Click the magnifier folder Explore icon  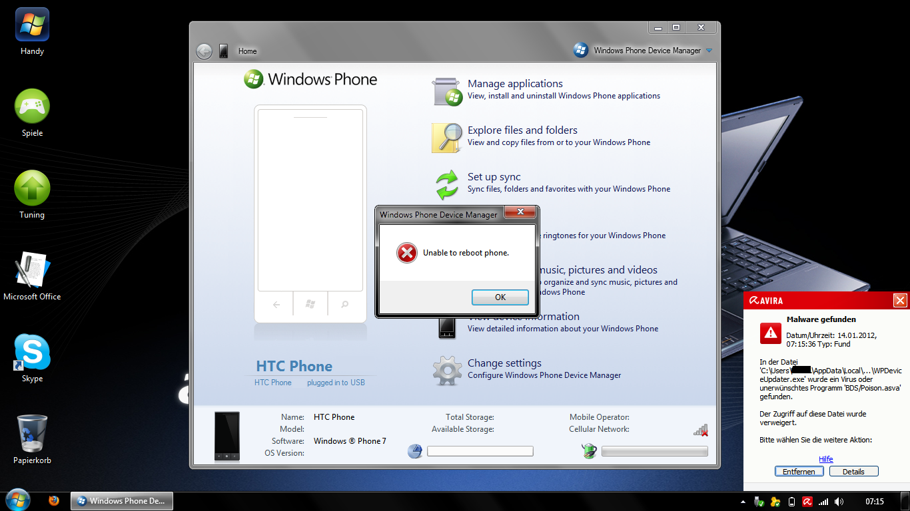447,138
